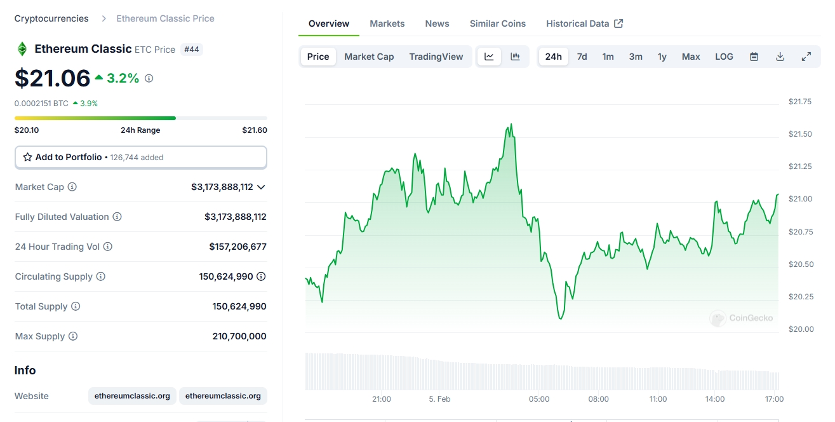Go to Cryptocurrencies breadcrumb link
Image resolution: width=835 pixels, height=422 pixels.
(x=51, y=18)
